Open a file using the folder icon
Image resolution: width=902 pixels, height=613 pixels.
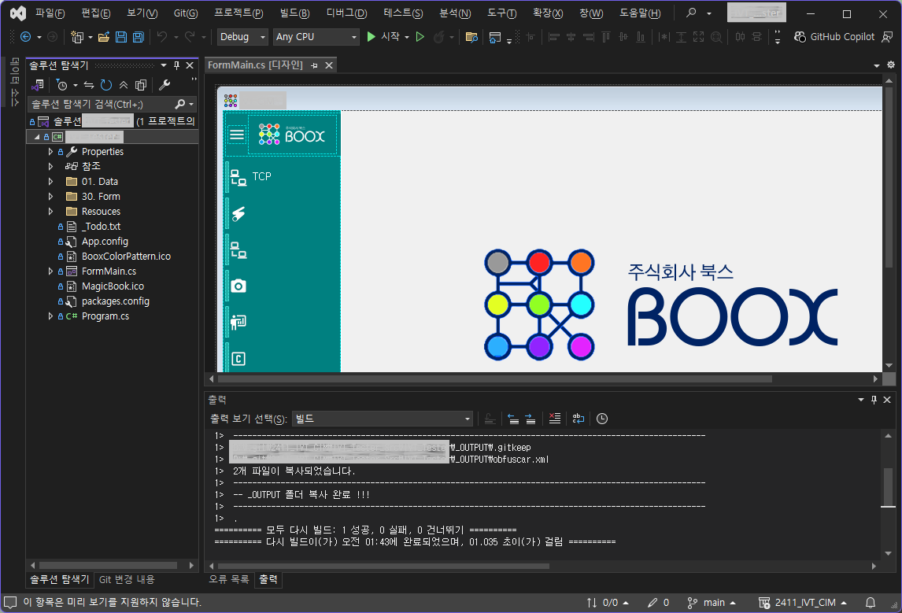pyautogui.click(x=104, y=37)
